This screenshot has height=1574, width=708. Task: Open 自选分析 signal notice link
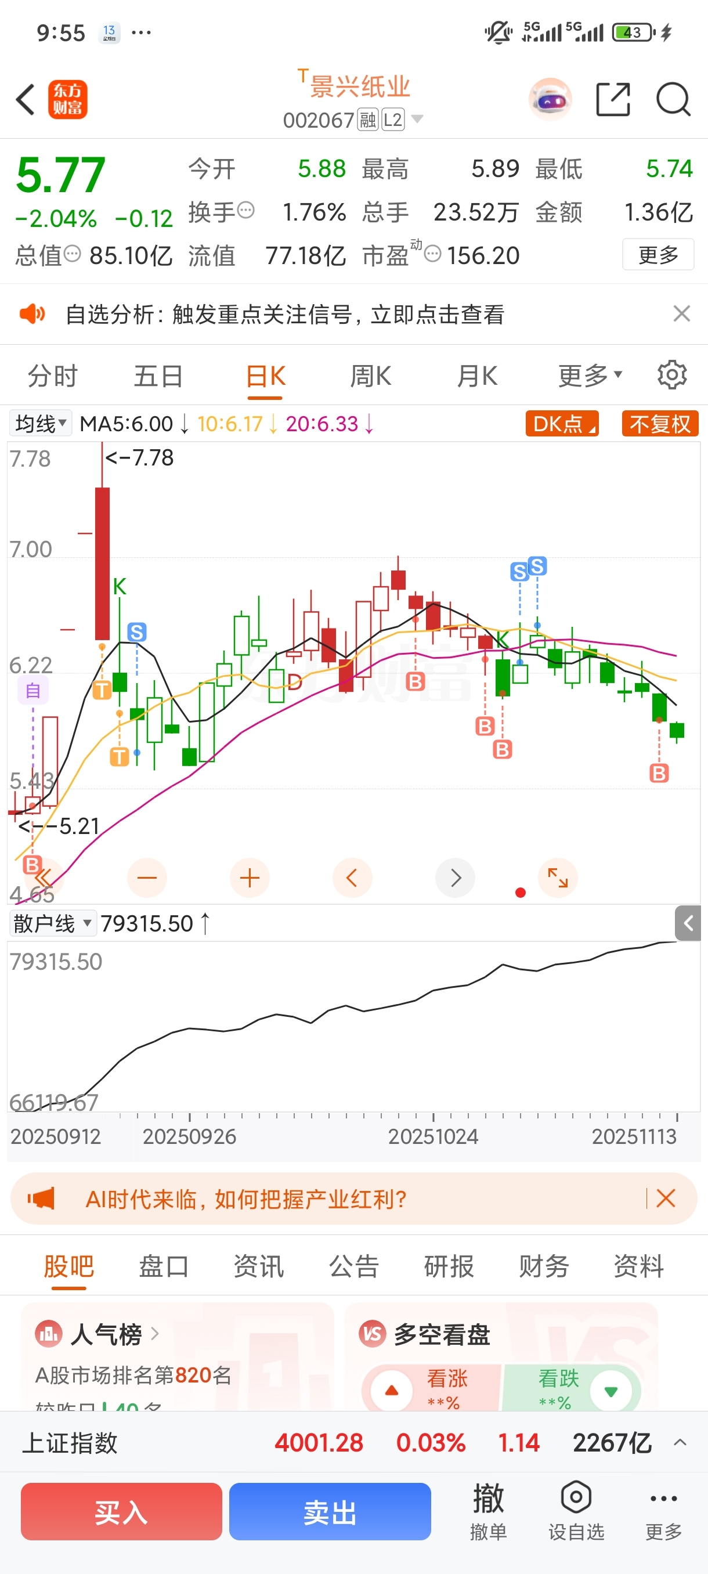coord(285,314)
